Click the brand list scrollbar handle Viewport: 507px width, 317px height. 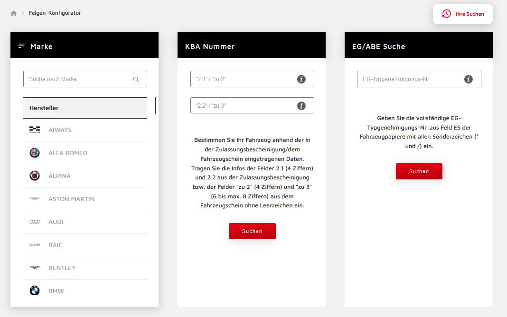[155, 106]
